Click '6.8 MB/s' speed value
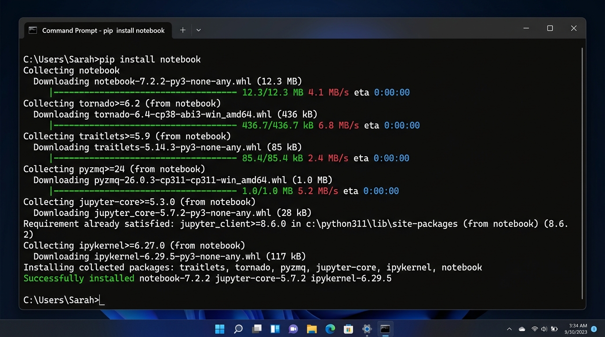This screenshot has width=605, height=337. pyautogui.click(x=339, y=125)
